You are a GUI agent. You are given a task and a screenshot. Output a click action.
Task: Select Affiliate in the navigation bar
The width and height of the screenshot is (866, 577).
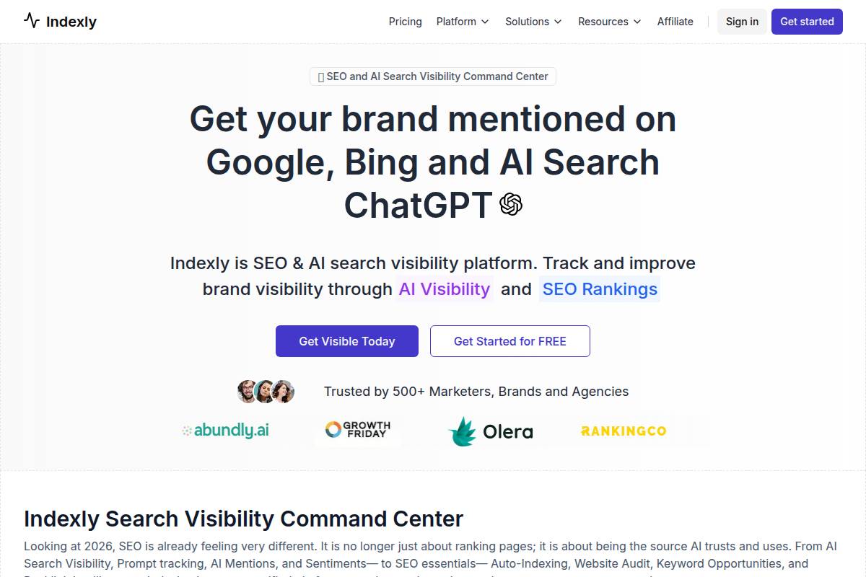coord(675,22)
